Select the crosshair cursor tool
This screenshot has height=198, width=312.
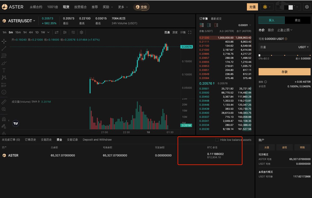coord(4,41)
